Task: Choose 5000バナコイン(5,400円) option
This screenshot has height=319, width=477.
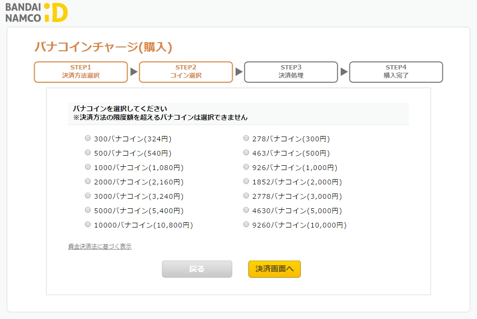Action: coord(88,210)
